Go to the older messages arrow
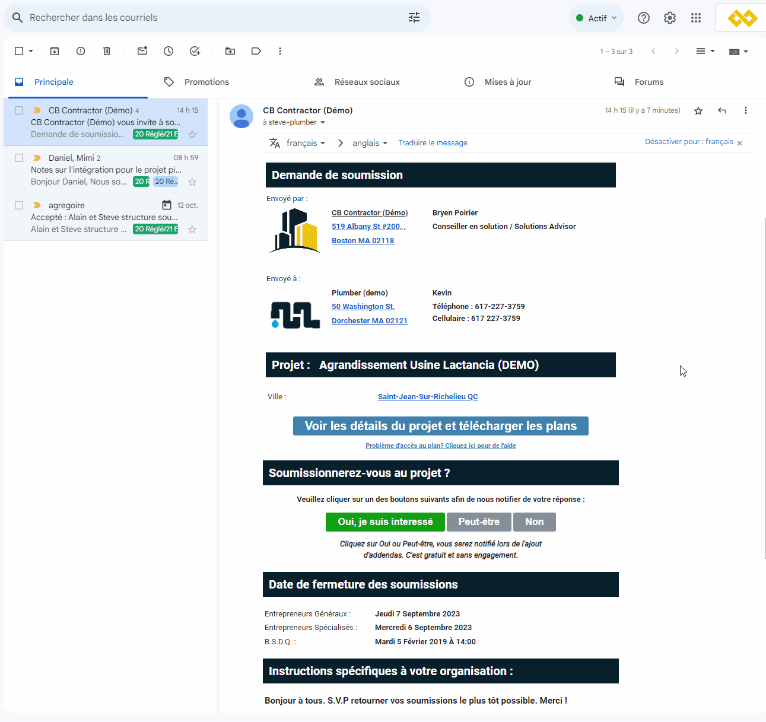Screen dimensions: 766x722 676,51
